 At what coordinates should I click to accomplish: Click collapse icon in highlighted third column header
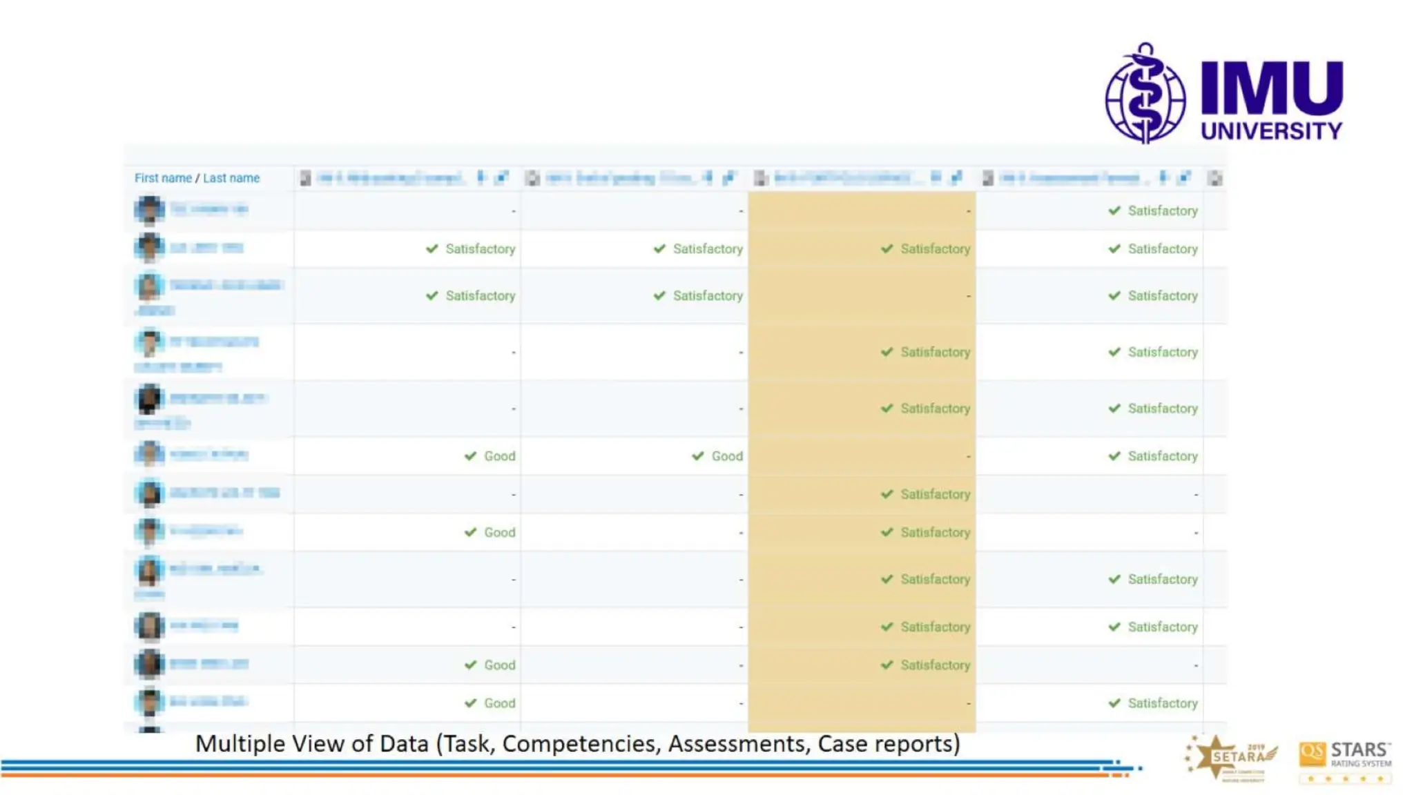[956, 177]
